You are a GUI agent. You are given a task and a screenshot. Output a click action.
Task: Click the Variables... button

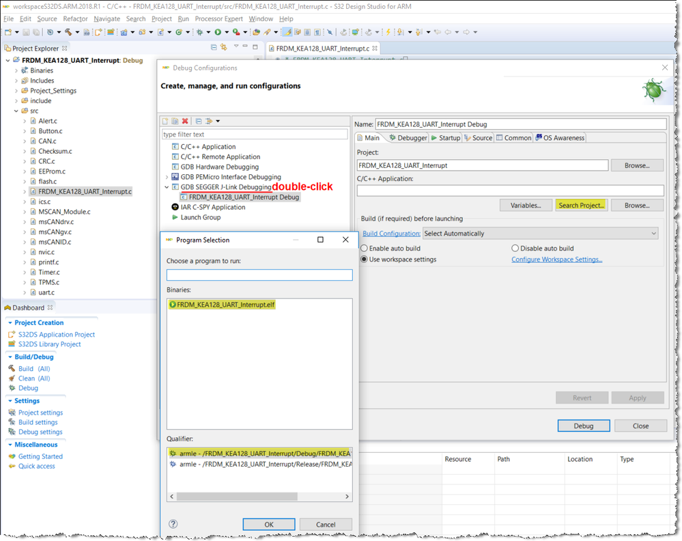526,206
